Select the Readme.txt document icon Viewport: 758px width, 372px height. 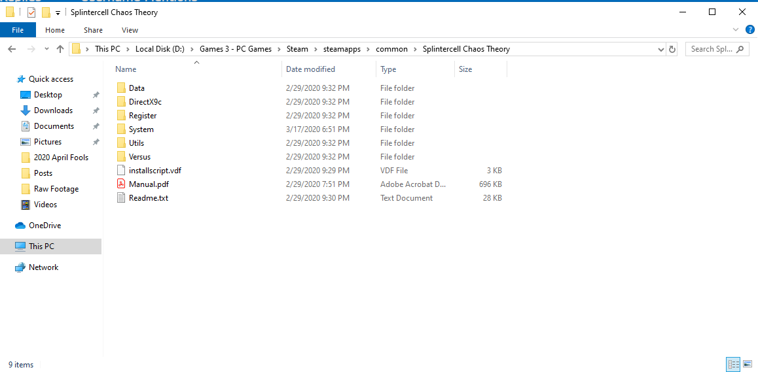click(121, 198)
